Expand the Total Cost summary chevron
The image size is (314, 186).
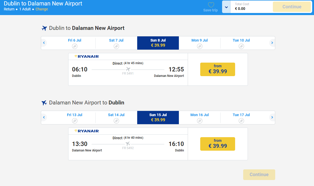tap(226, 6)
